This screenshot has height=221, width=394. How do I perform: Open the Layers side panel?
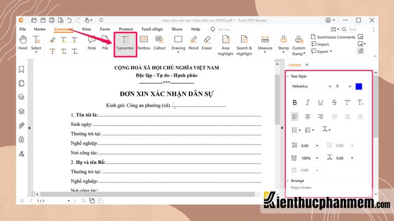(x=21, y=111)
